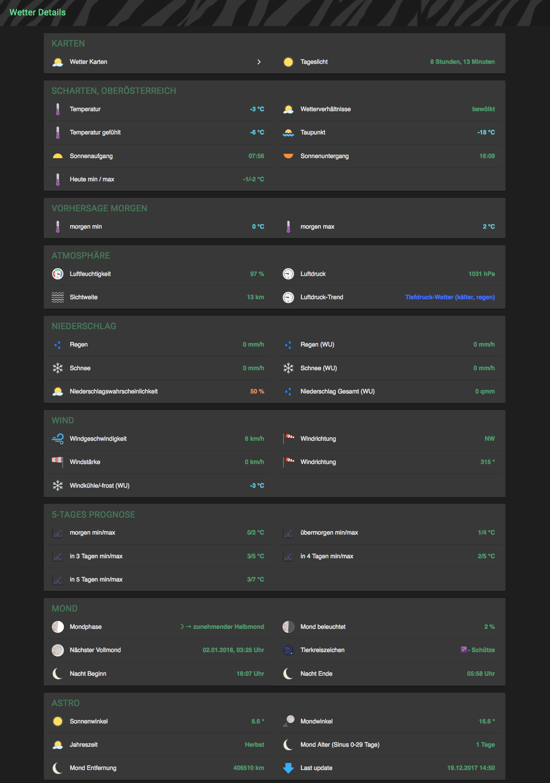Expand the Wetter Karten chevron arrow
The image size is (550, 783).
[259, 62]
